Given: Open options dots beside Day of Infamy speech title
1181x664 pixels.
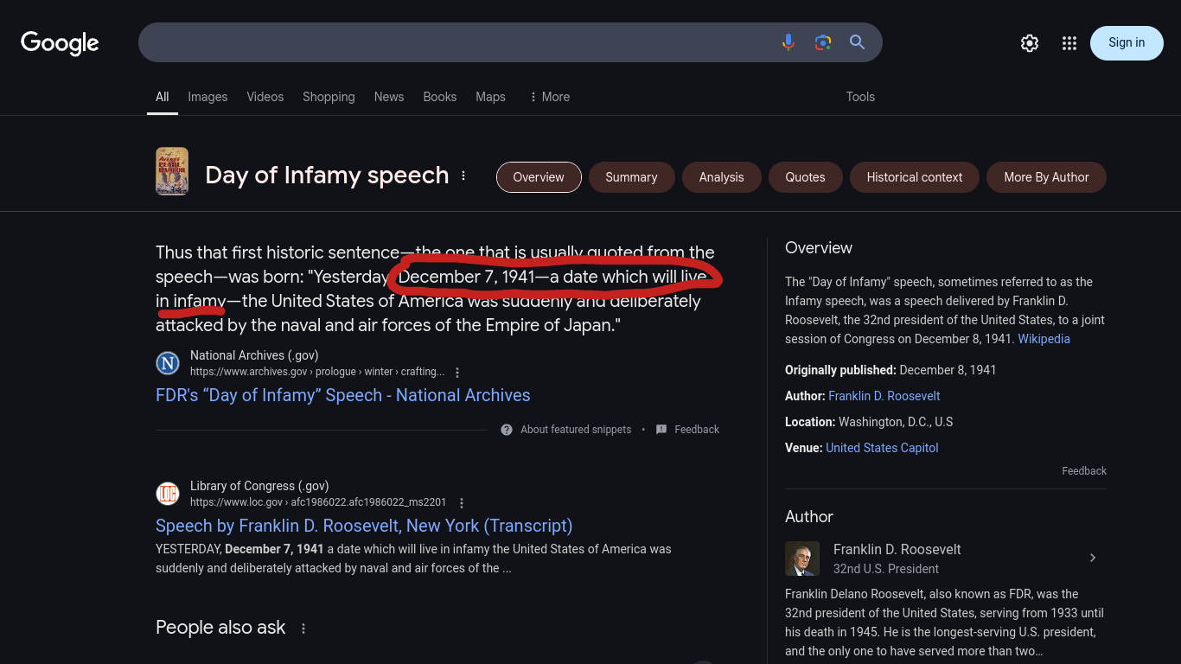Looking at the screenshot, I should (463, 176).
